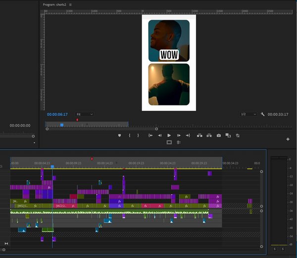This screenshot has height=258, width=297.
Task: Click the 00:00:19:23 ruler label
Action: 136,163
